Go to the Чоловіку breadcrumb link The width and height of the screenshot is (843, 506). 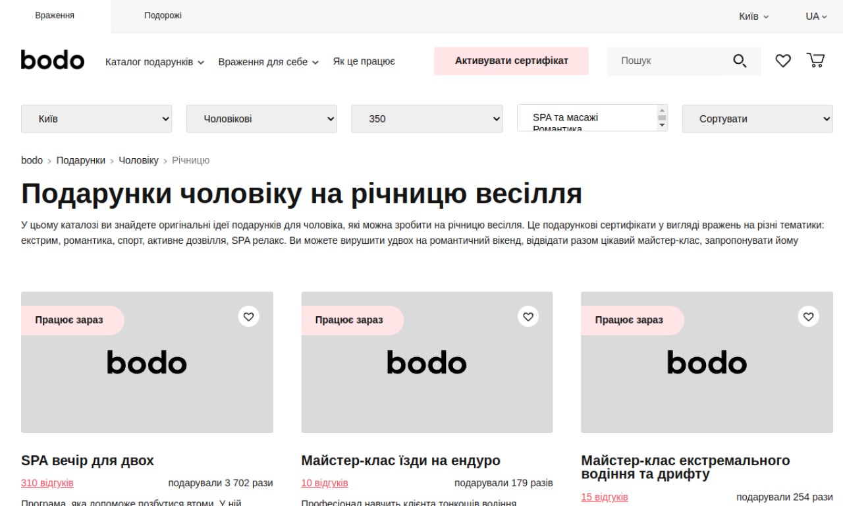pos(138,160)
